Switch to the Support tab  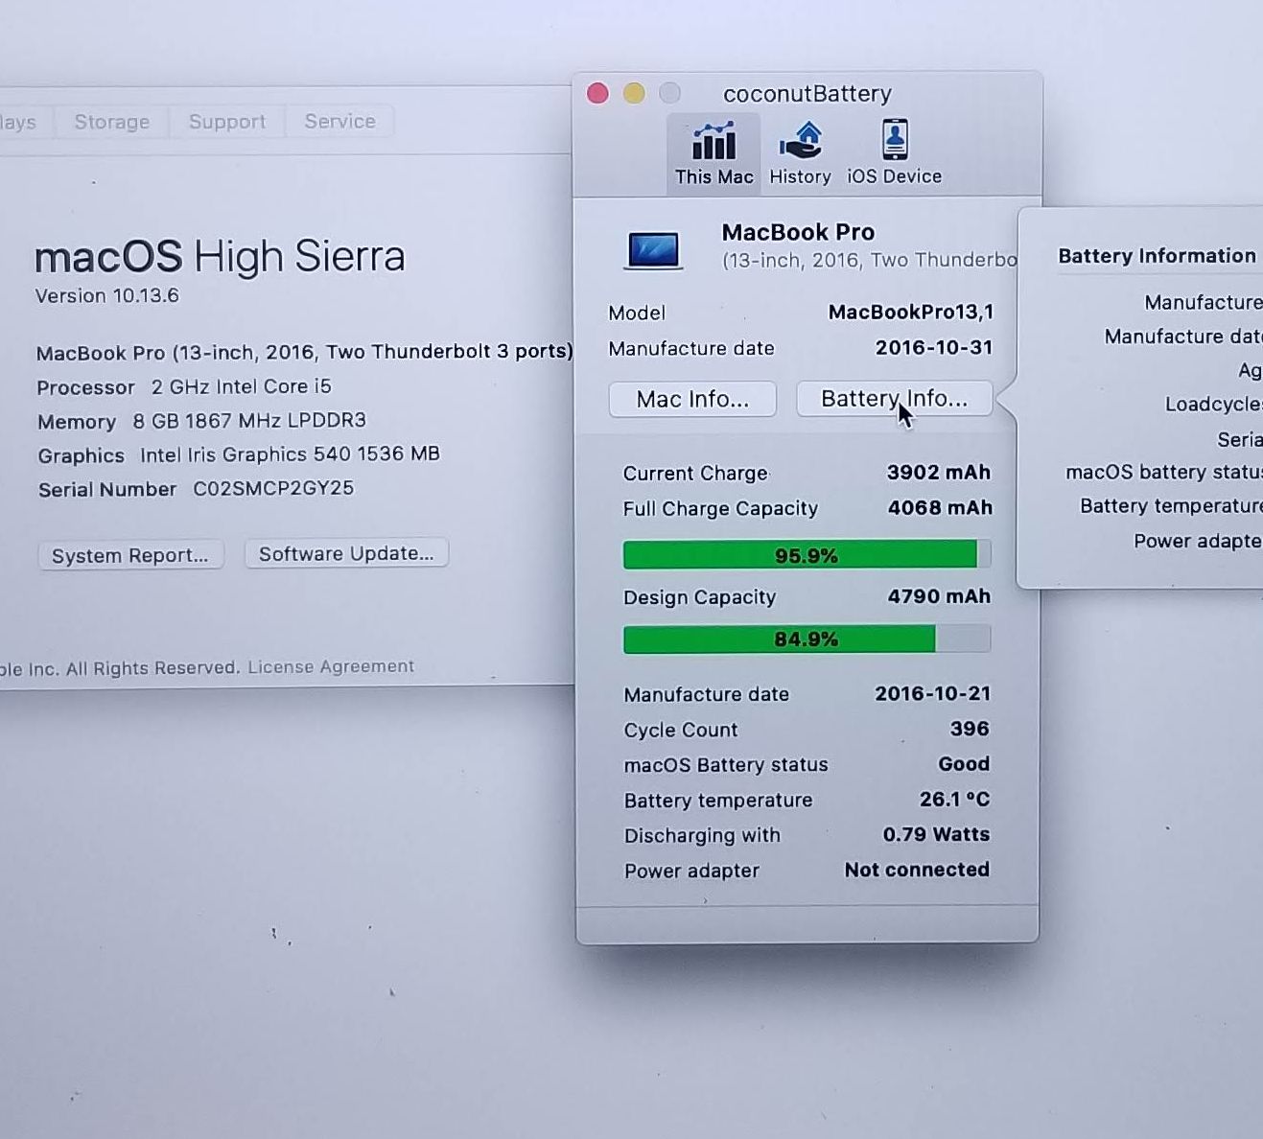click(x=226, y=122)
